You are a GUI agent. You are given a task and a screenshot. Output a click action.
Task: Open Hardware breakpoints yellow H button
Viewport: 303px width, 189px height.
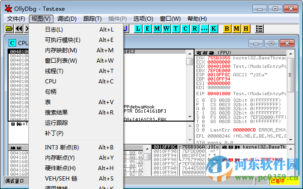(246, 29)
